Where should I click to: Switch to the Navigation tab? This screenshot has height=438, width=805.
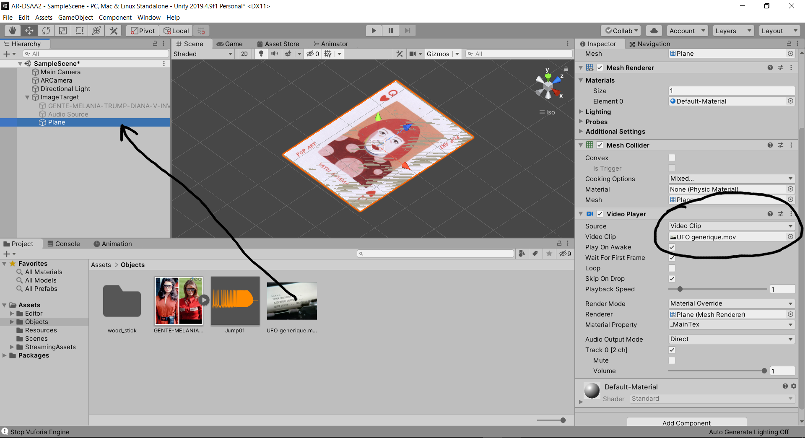tap(649, 44)
